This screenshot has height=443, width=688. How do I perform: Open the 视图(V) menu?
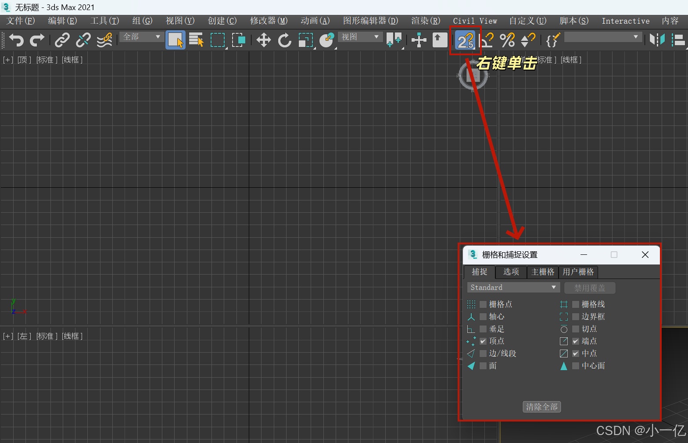click(180, 21)
